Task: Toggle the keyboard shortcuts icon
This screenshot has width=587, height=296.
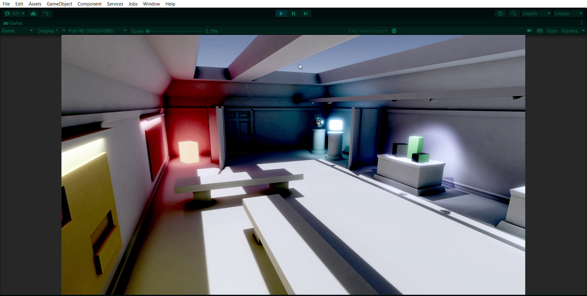Action: pyautogui.click(x=540, y=31)
